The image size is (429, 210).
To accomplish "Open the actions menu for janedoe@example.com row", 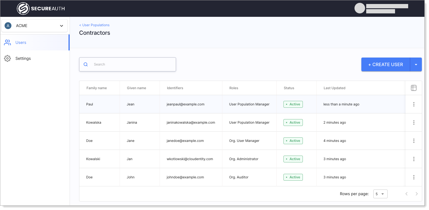I will coord(414,141).
